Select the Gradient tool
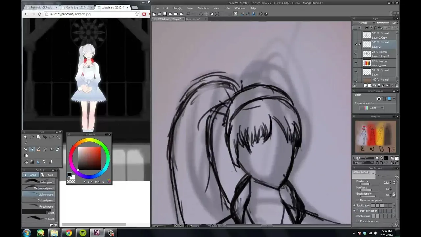421x237 pixels. 32,162
